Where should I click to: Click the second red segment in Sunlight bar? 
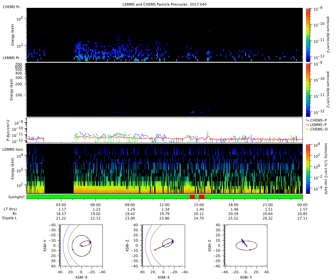[x=202, y=197]
